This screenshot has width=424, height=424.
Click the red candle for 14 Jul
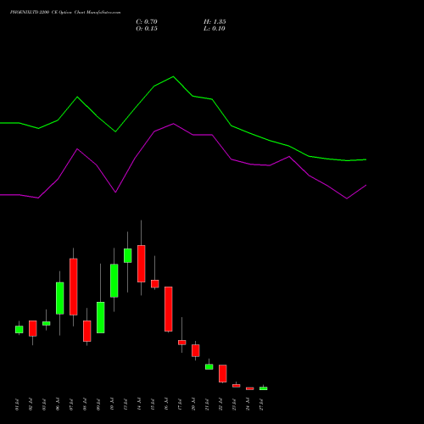(x=142, y=264)
